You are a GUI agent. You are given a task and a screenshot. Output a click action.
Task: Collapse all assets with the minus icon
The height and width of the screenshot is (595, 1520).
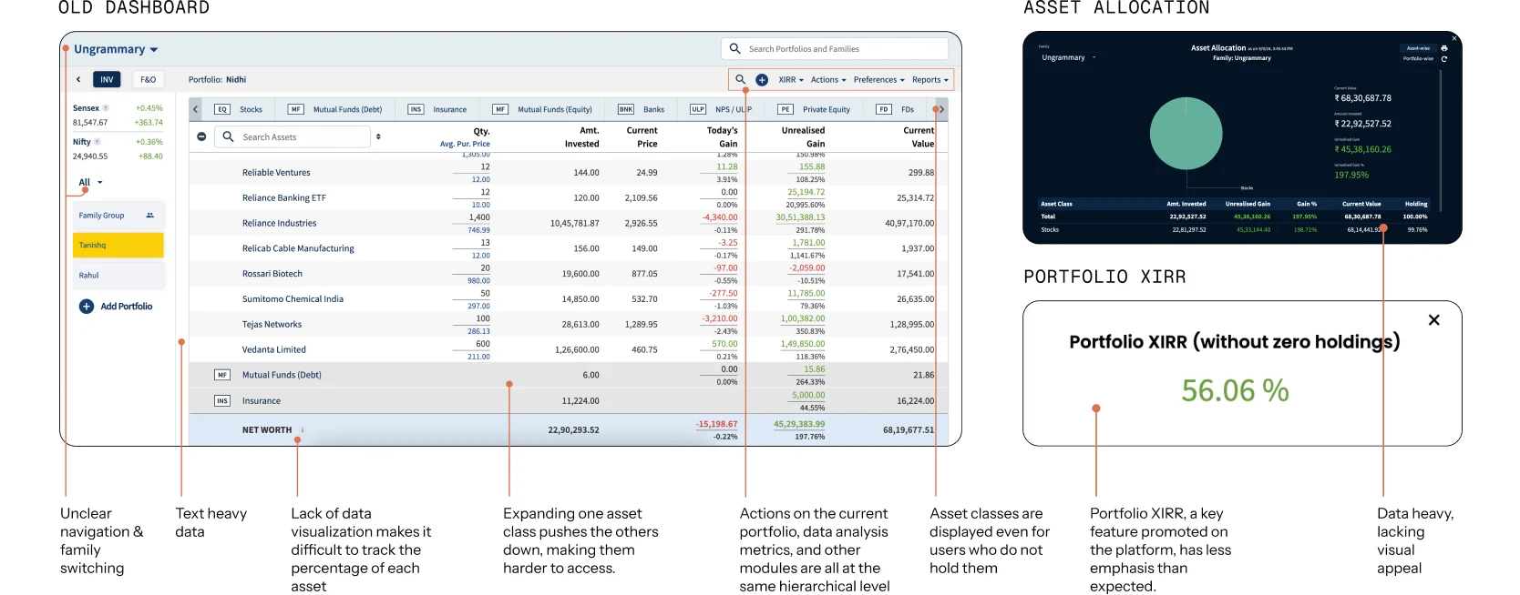[x=201, y=136]
